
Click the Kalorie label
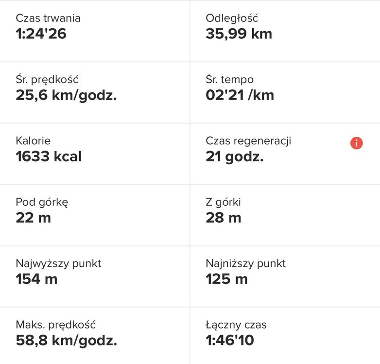point(33,141)
